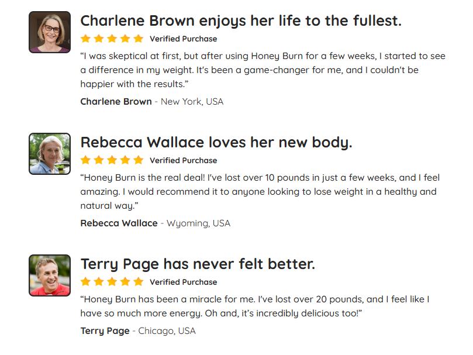The height and width of the screenshot is (355, 473).
Task: Click Verified Purchase label under Terry's heading
Action: point(184,282)
